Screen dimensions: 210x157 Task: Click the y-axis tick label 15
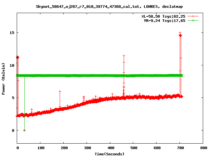pos(12,33)
